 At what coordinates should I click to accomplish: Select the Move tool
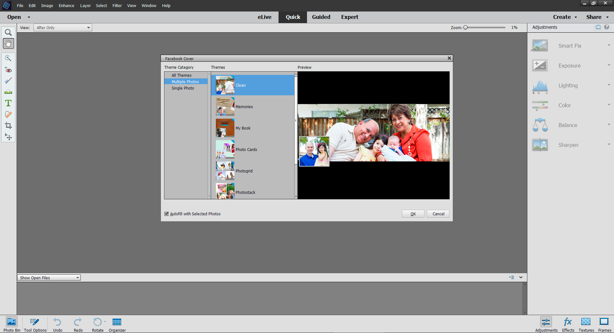[8, 137]
